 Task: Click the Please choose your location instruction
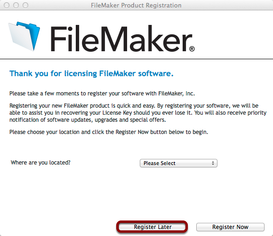[109, 132]
